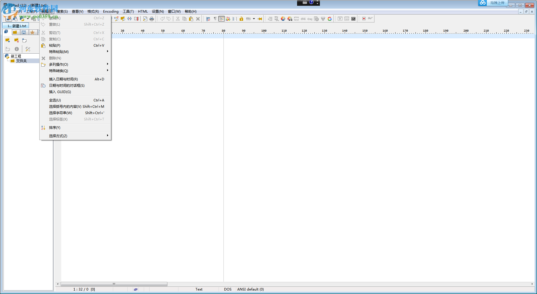This screenshot has height=294, width=537.
Task: Choose 粘贴(P) from the edit menu
Action: click(75, 46)
